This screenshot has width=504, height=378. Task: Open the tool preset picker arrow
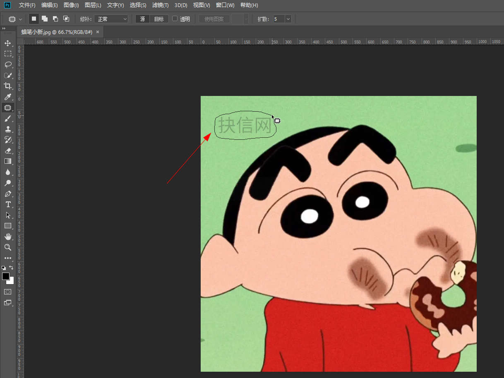point(20,19)
